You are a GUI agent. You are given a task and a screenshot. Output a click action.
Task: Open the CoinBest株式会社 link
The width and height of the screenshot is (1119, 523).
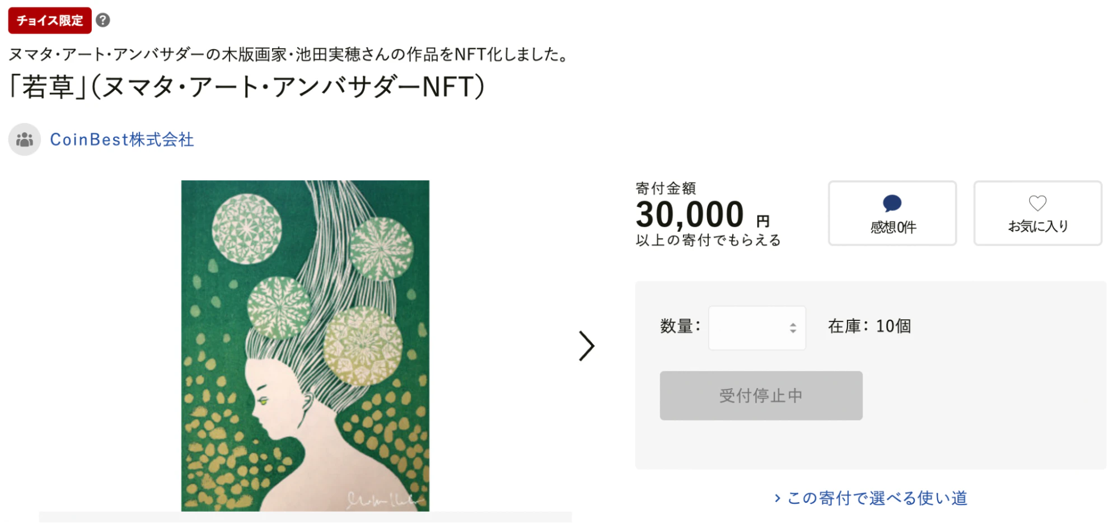(x=122, y=139)
